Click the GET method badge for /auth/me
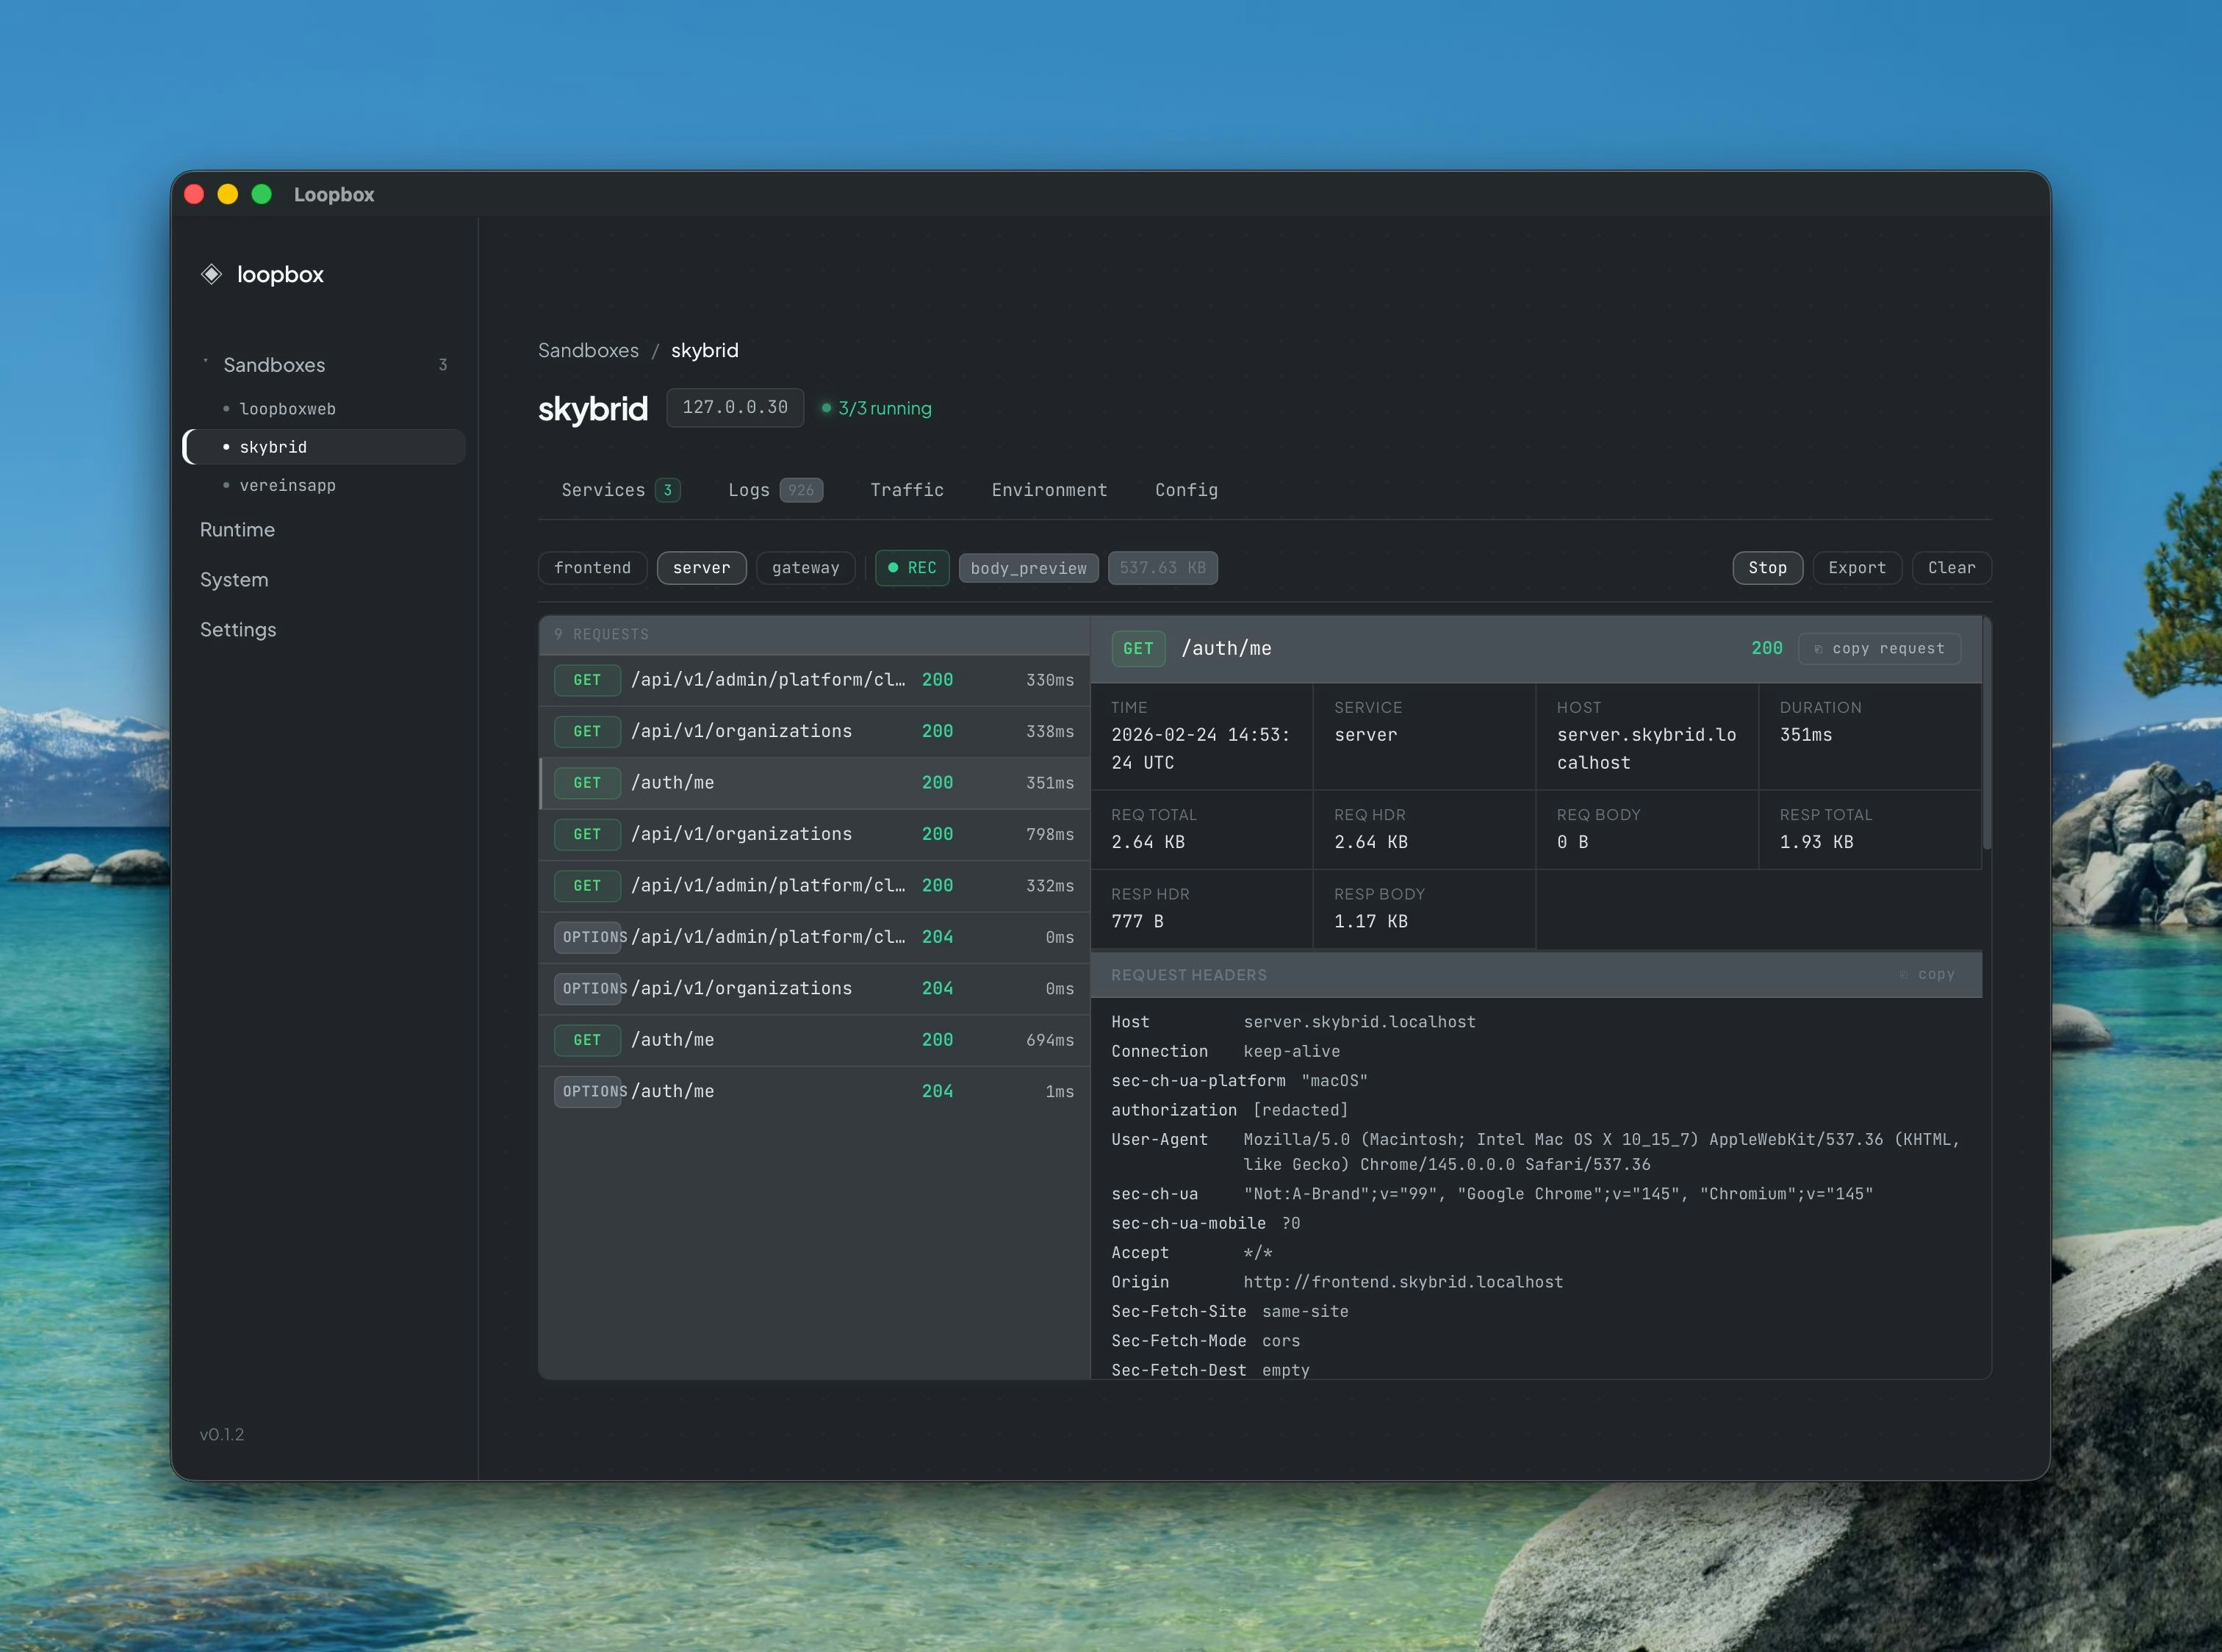The image size is (2222, 1652). (587, 782)
